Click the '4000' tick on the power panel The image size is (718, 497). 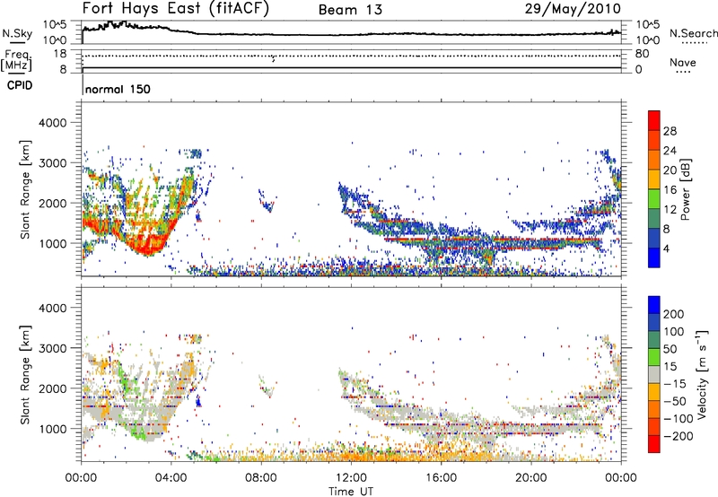[x=53, y=123]
